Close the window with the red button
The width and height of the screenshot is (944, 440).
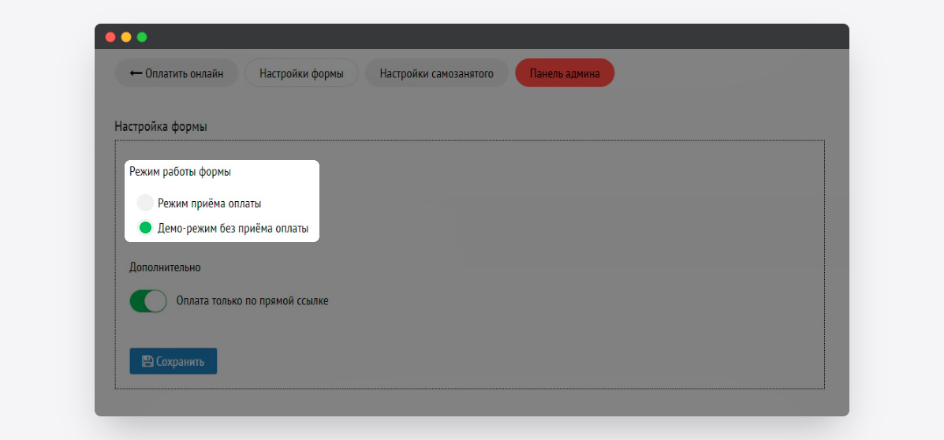tap(110, 37)
